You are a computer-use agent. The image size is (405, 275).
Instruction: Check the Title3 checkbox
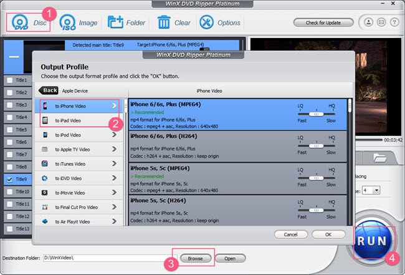(x=10, y=105)
